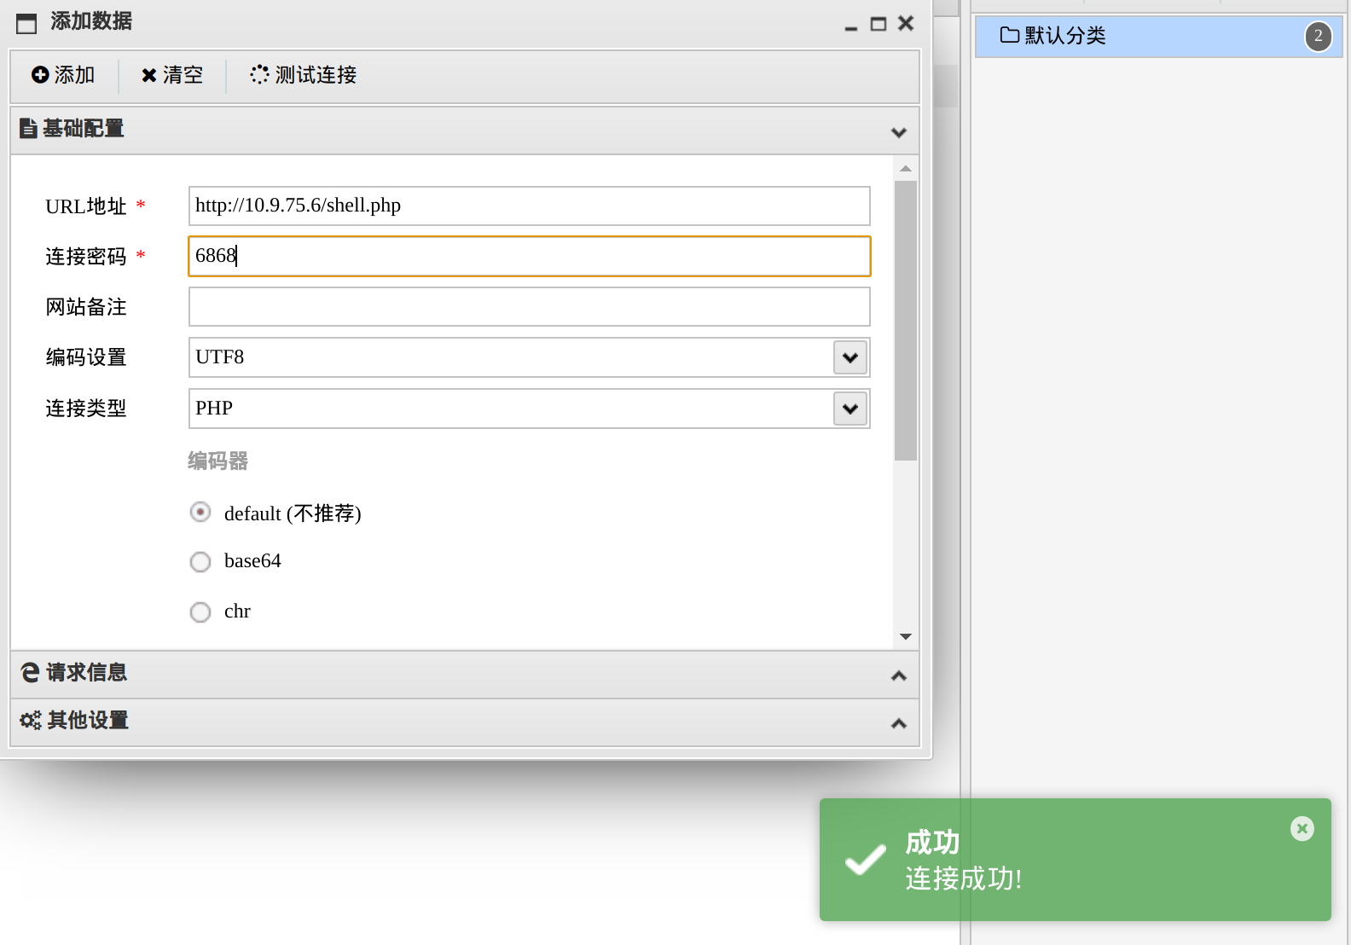This screenshot has height=945, width=1351.
Task: Select the chr encoder radio
Action: click(x=200, y=612)
